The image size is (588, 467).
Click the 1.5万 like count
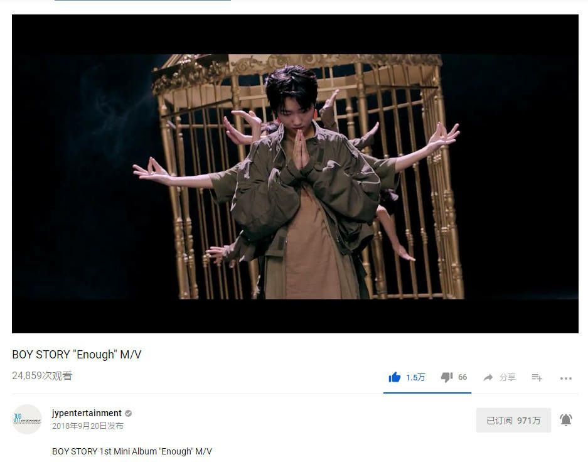click(x=415, y=377)
